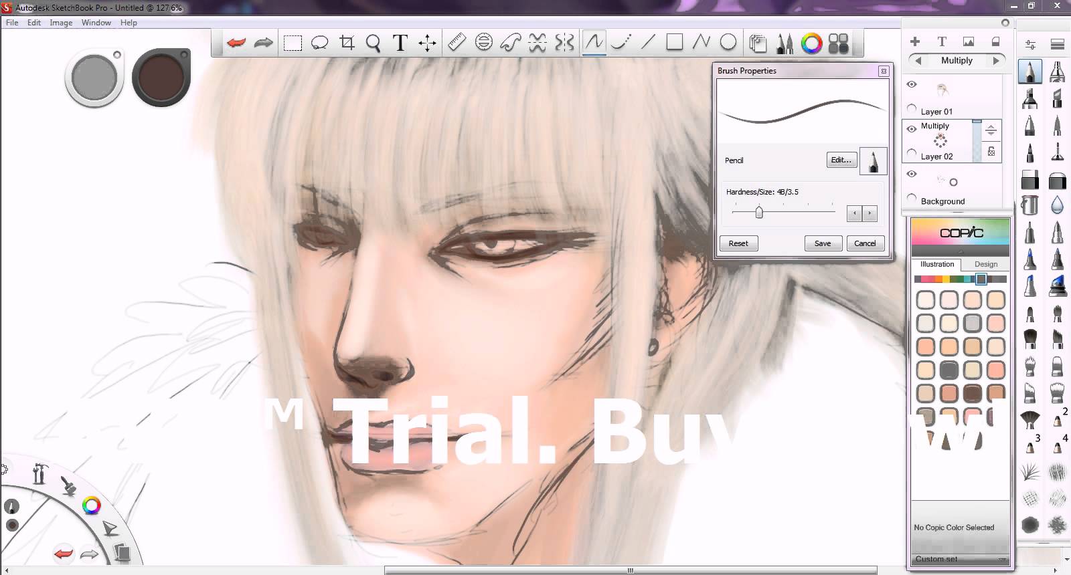The height and width of the screenshot is (575, 1071).
Task: Add a new layer with plus icon
Action: tap(915, 41)
